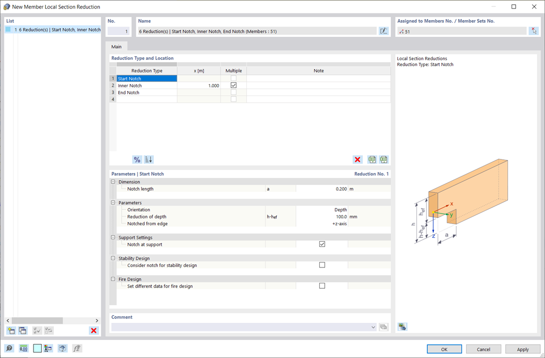Check Set different data for fire design
The height and width of the screenshot is (358, 545).
click(321, 286)
